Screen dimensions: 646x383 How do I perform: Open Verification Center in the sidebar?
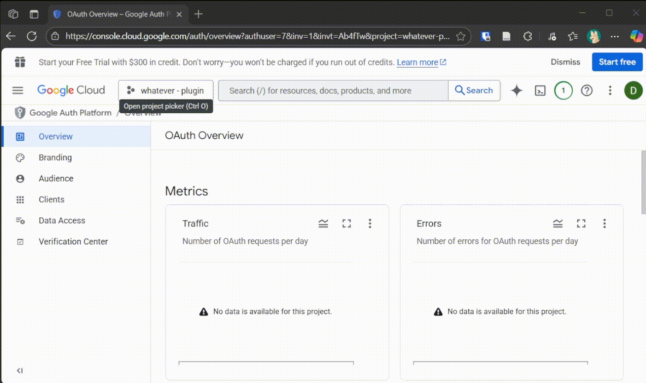point(76,242)
